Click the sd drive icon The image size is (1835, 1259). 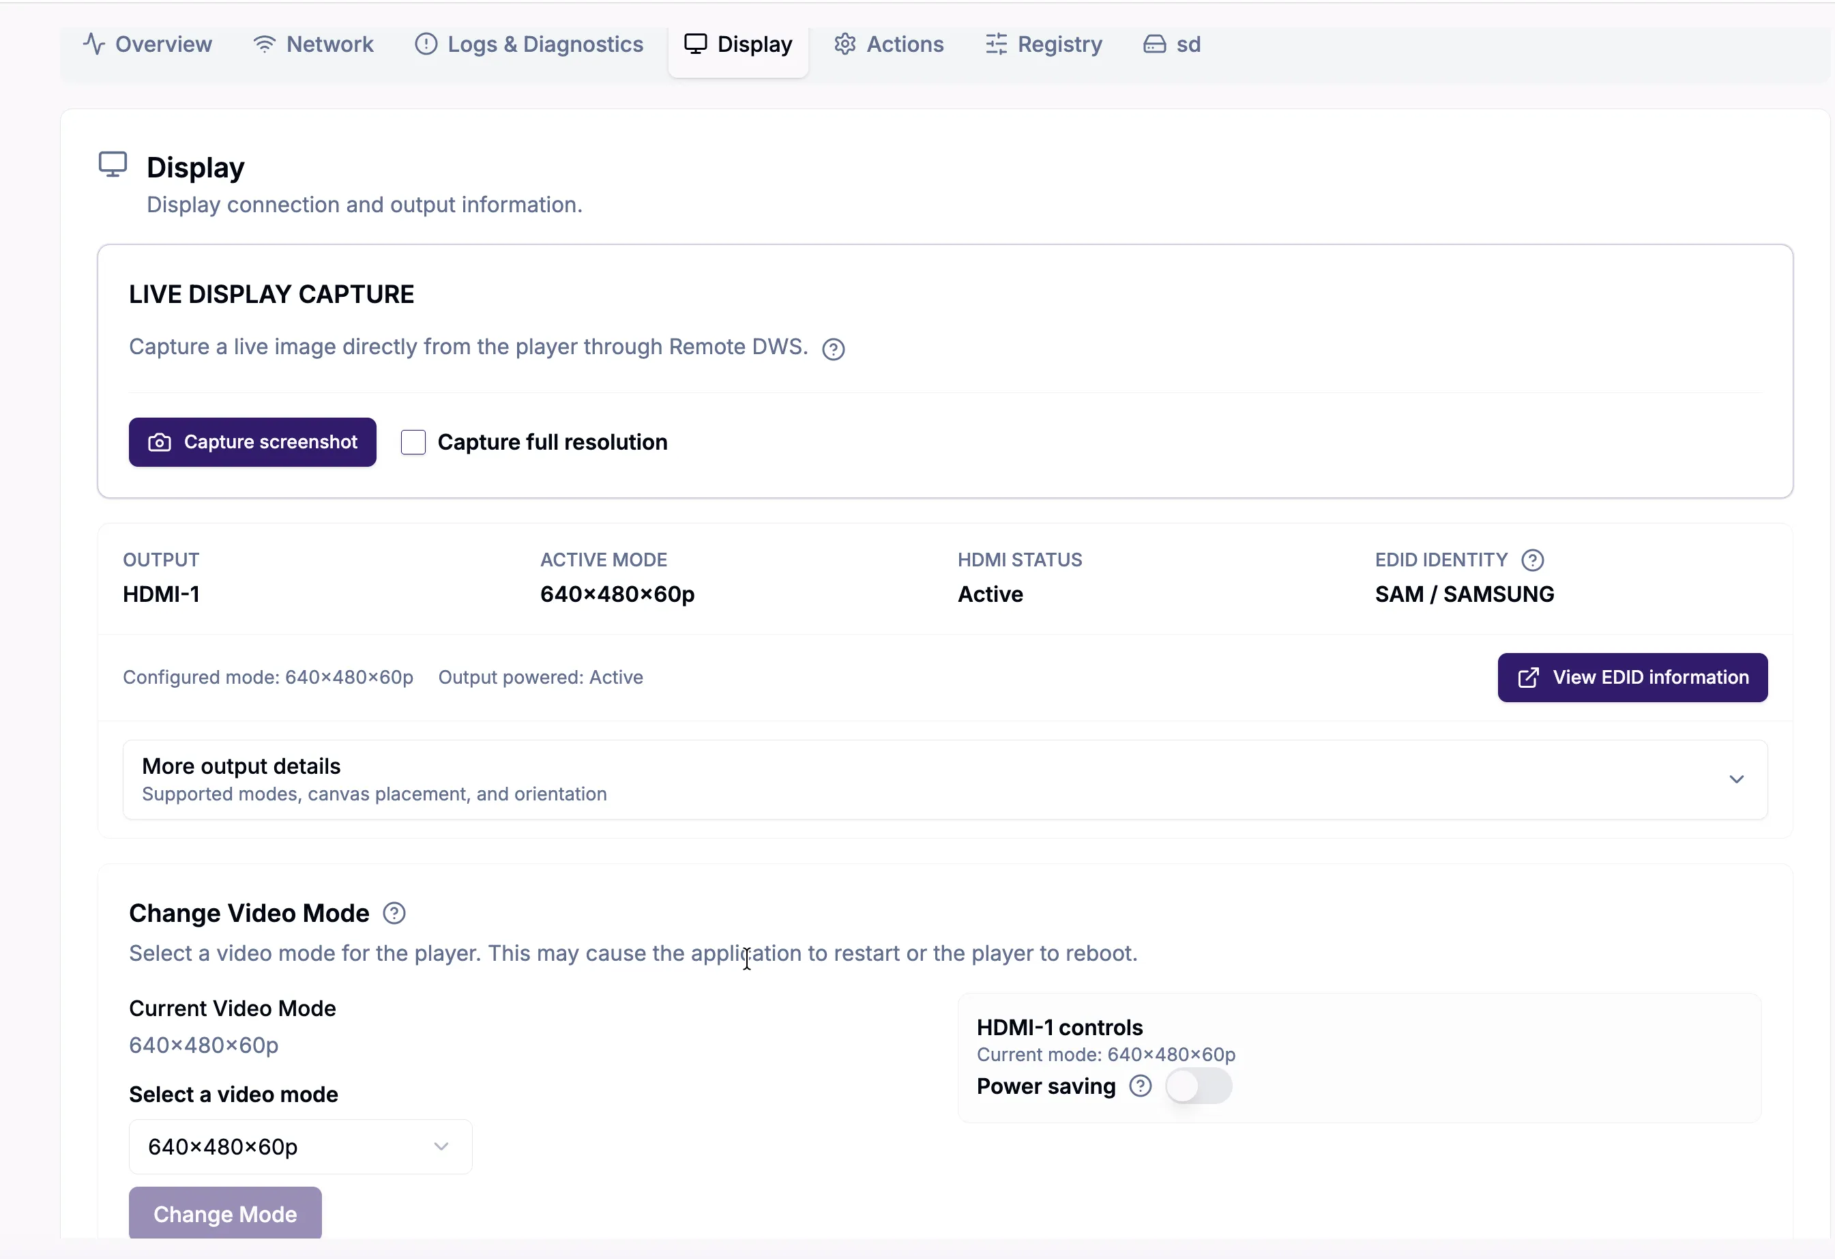[1154, 44]
